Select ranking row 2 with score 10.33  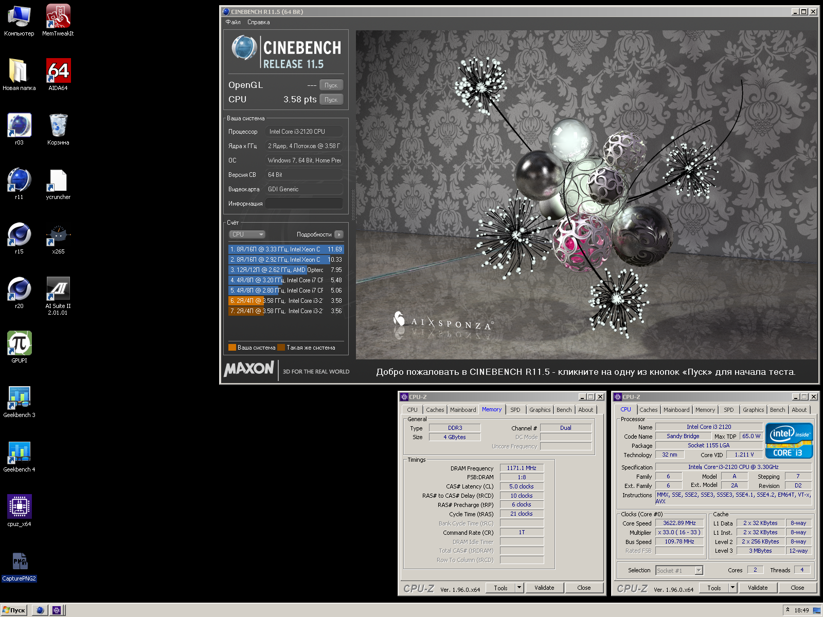[x=286, y=260]
